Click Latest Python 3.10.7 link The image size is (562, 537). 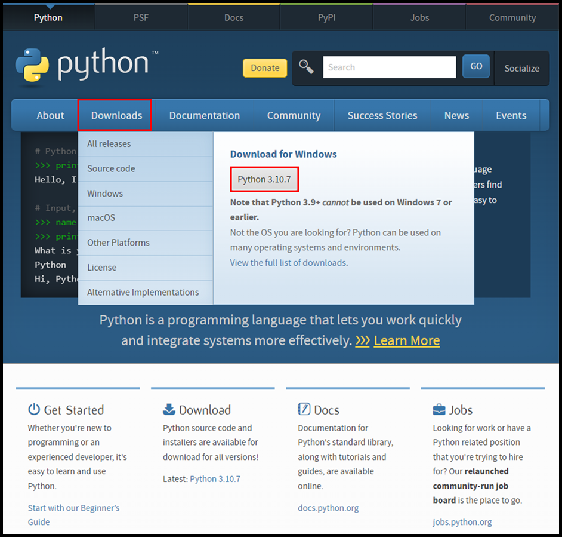click(x=215, y=479)
